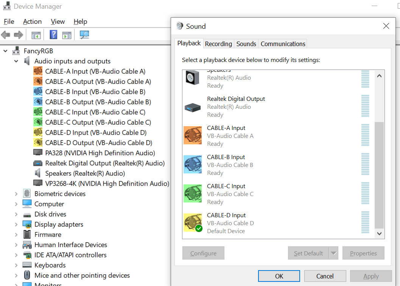Select the green CABLE-C Input playback device thumbnail
400x286 pixels.
pyautogui.click(x=193, y=193)
